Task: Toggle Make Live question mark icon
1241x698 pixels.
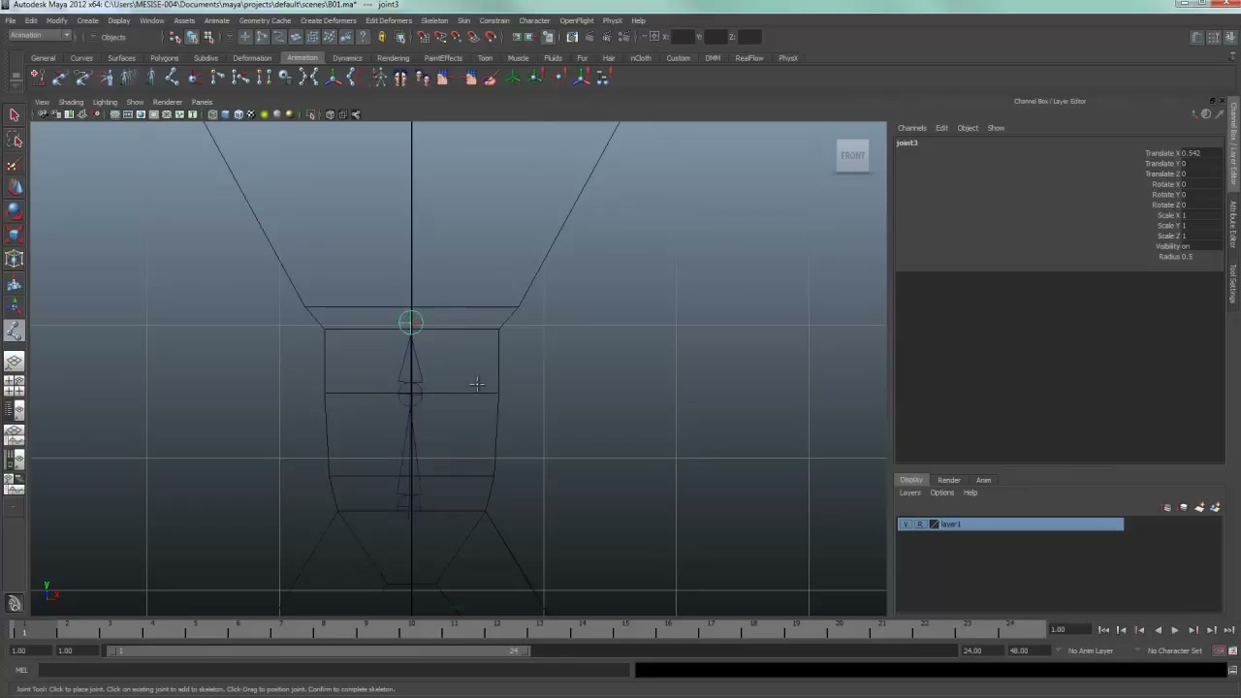Action: (x=363, y=37)
